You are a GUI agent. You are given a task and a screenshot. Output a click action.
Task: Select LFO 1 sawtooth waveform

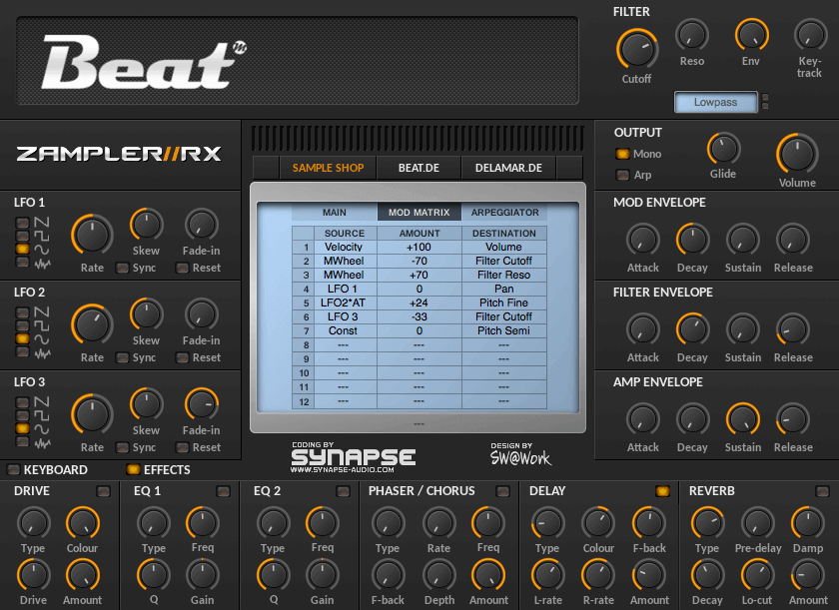tap(22, 223)
